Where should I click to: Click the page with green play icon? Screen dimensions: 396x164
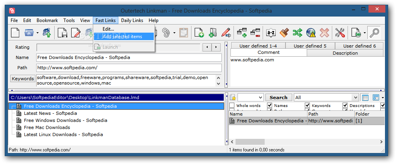[x=355, y=33]
